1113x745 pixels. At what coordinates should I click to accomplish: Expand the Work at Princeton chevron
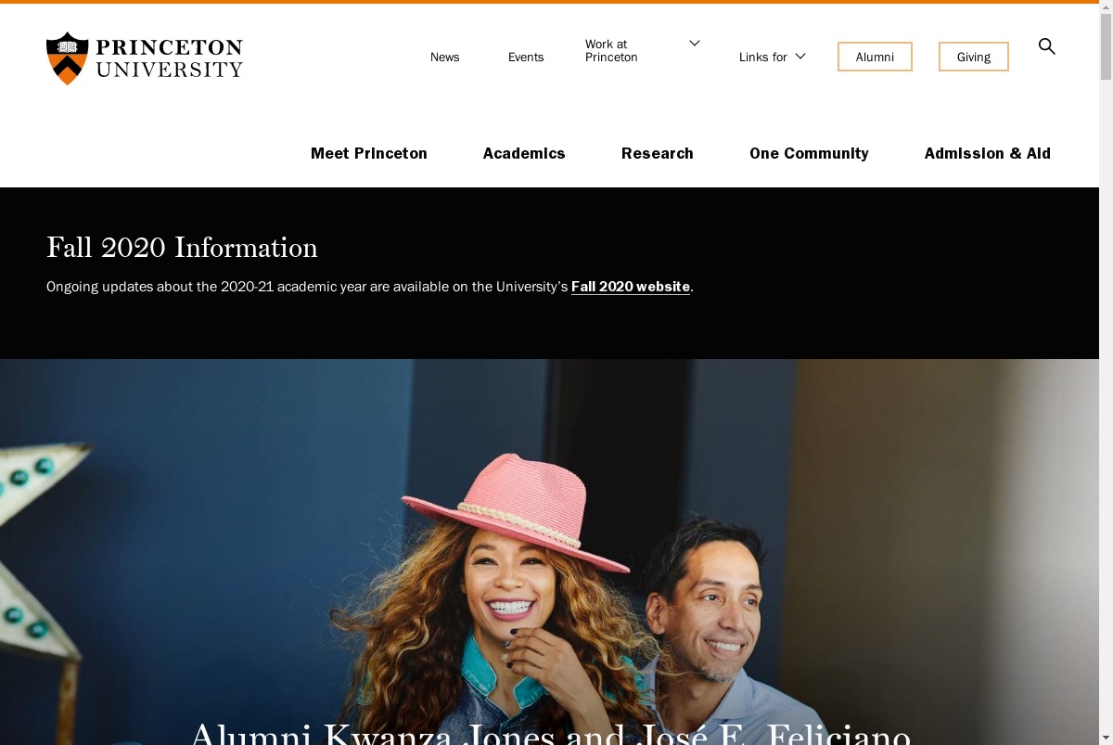pos(694,44)
